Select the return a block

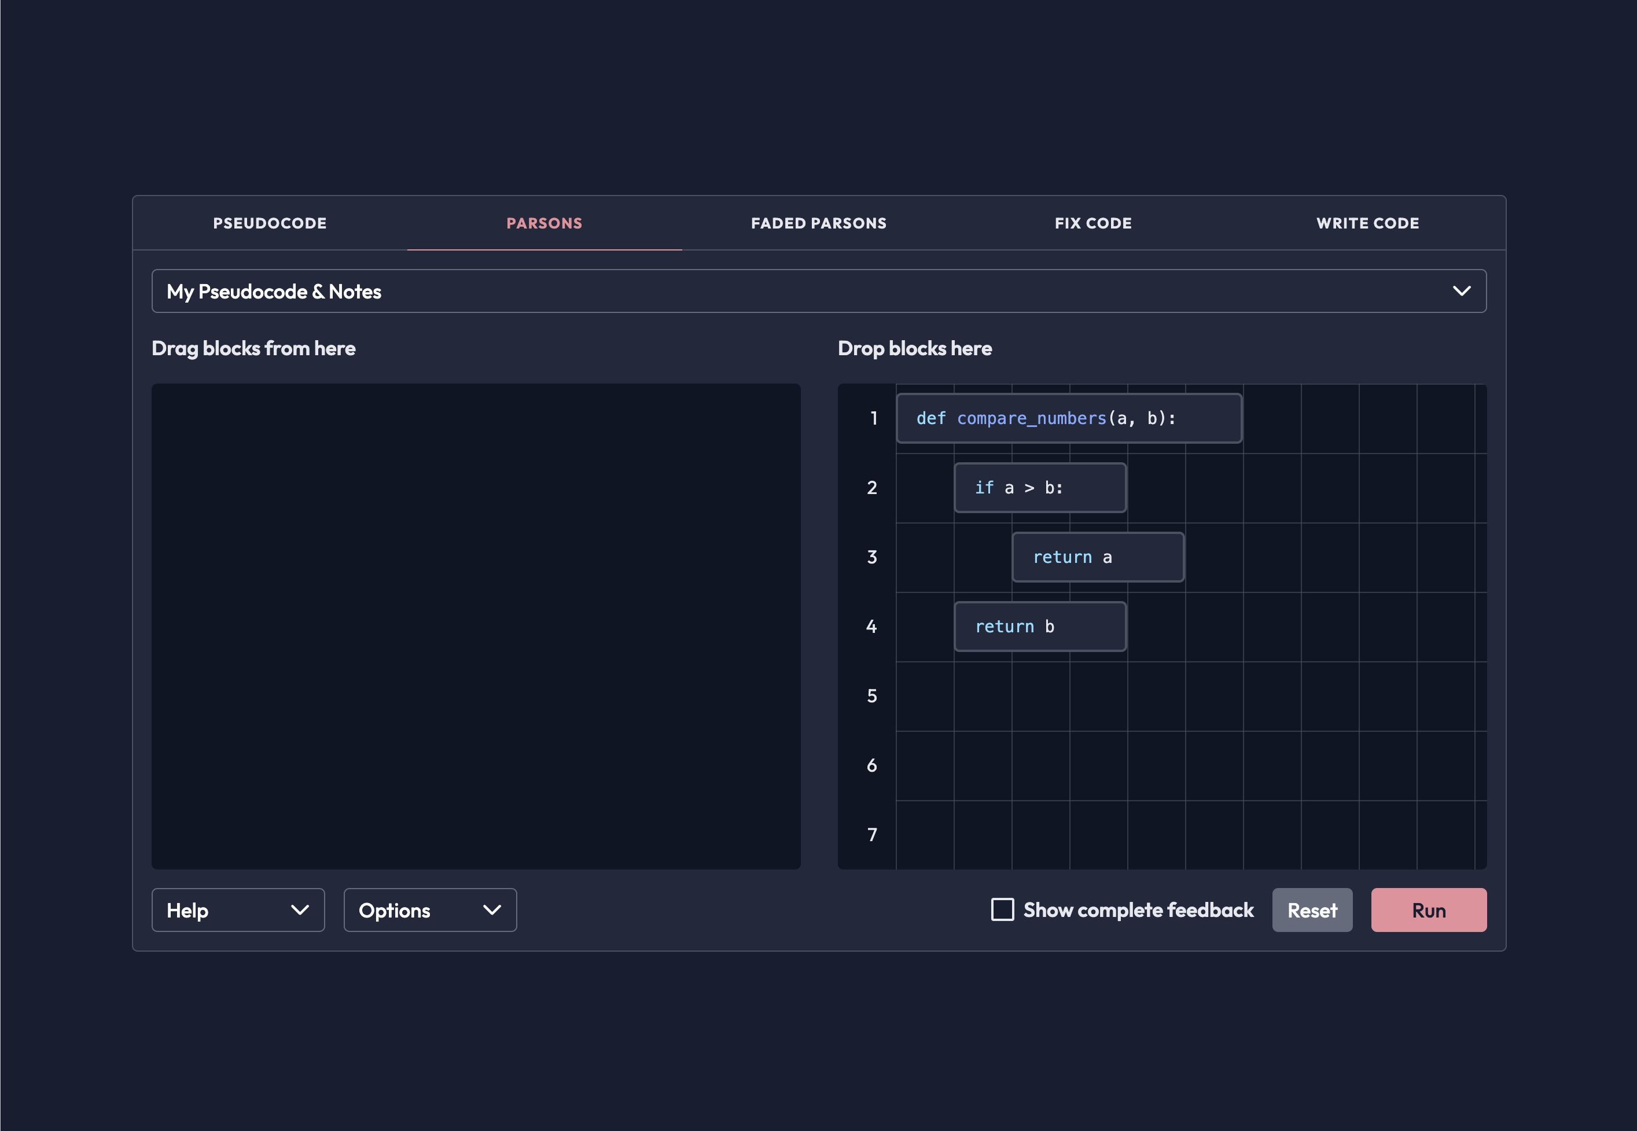click(1098, 558)
